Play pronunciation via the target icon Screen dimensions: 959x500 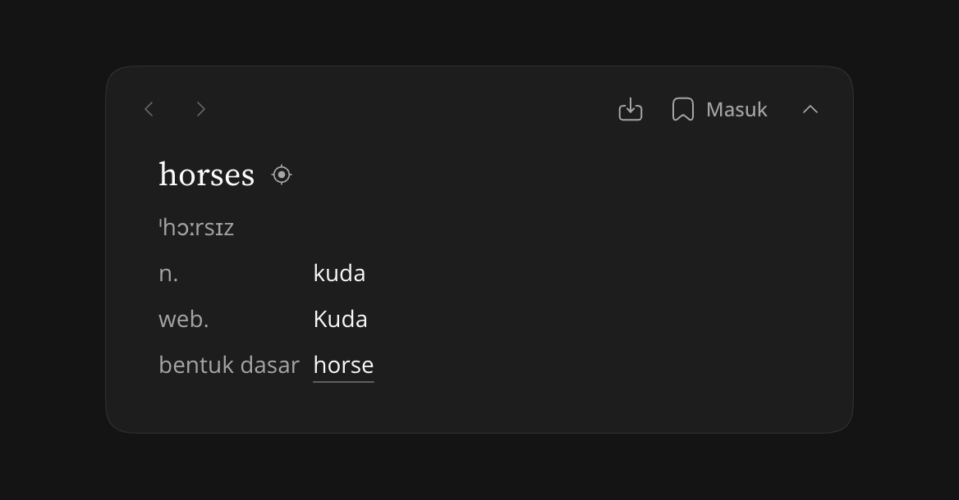[282, 175]
